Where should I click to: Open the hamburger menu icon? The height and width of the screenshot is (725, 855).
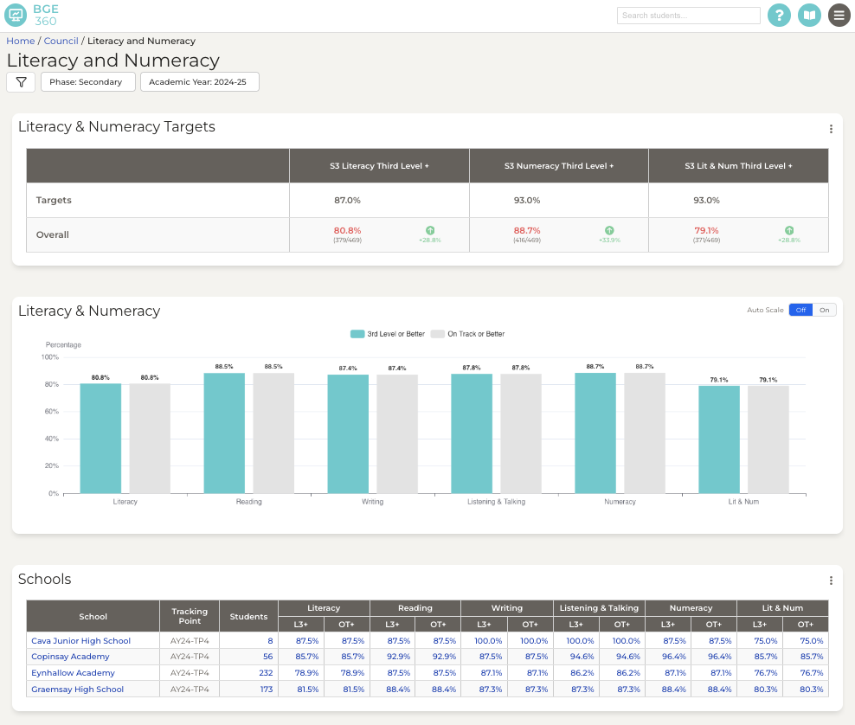pyautogui.click(x=839, y=15)
